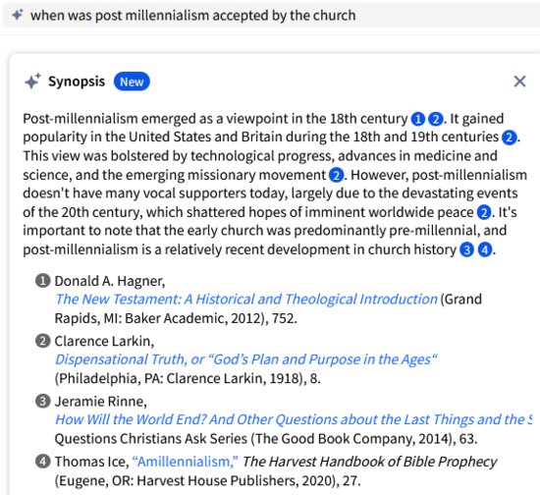Click the Synopsis sparkle icon
The width and height of the screenshot is (540, 495).
point(32,82)
